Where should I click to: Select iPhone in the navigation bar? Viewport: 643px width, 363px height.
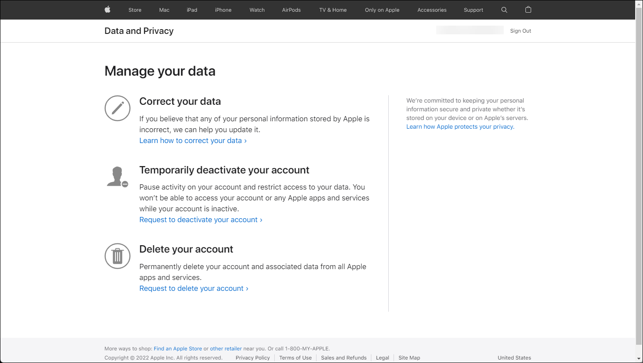223,10
